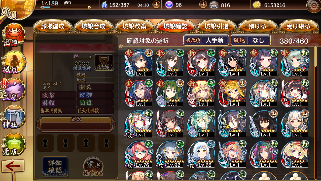The width and height of the screenshot is (321, 181).
Task: Open the 絞込 なし filter selector
Action: [x=251, y=40]
